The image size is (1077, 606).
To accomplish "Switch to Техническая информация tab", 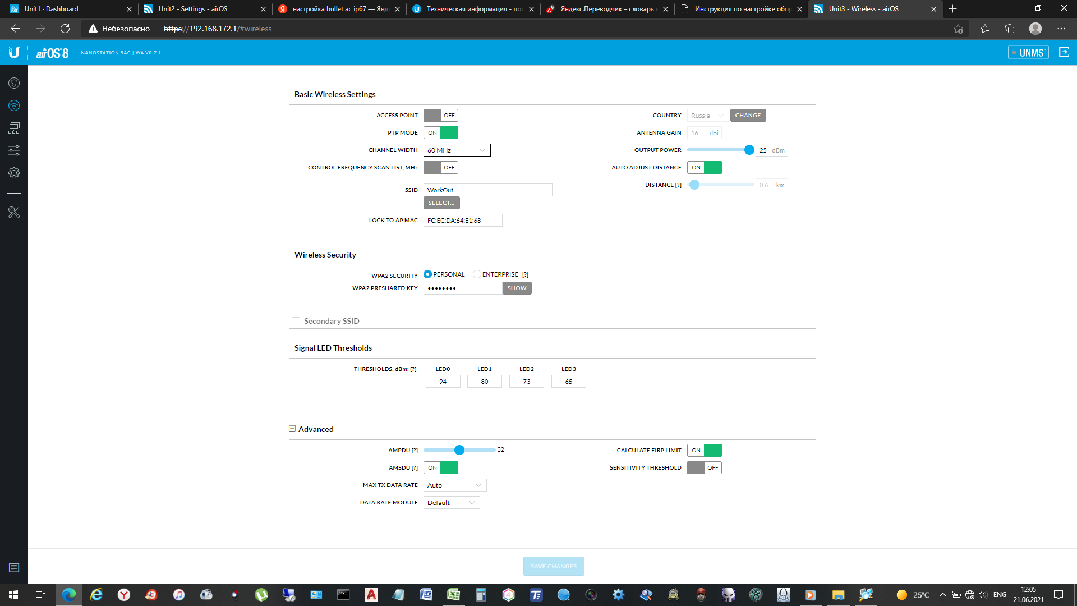I will [472, 9].
